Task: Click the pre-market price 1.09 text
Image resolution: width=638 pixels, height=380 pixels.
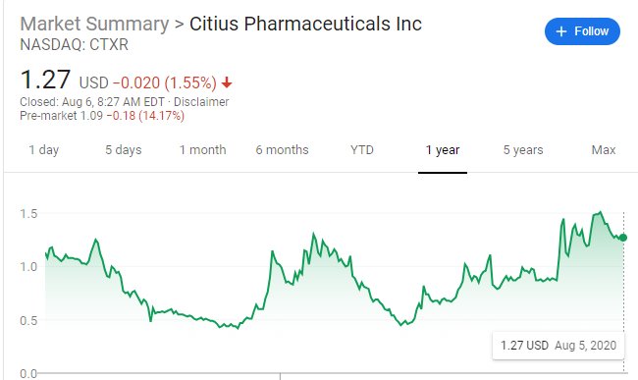Action: tap(91, 116)
